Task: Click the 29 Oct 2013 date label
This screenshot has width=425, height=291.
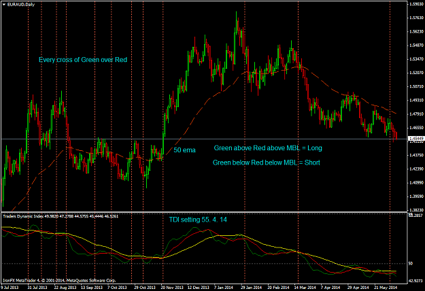Action: 145,287
